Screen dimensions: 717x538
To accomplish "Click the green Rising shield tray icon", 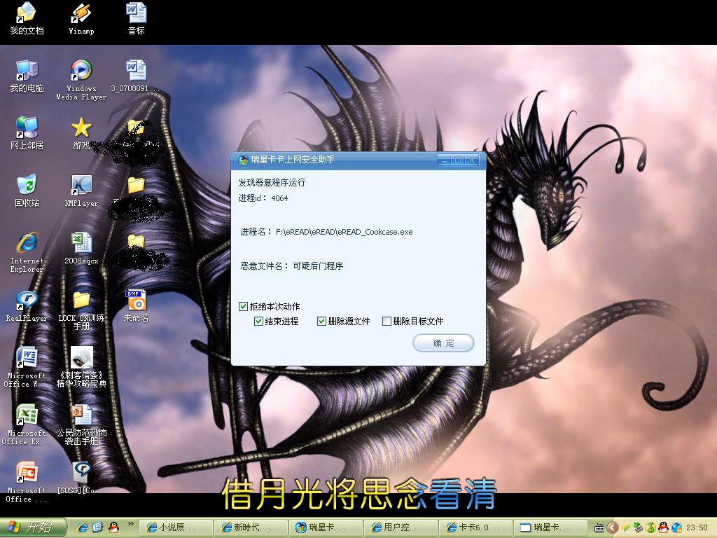I will pos(650,527).
